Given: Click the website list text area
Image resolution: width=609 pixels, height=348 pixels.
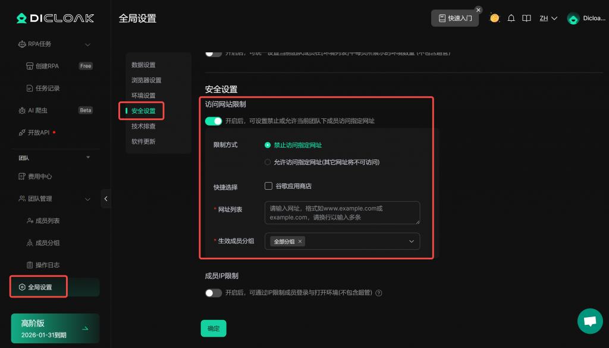Looking at the screenshot, I should 342,212.
